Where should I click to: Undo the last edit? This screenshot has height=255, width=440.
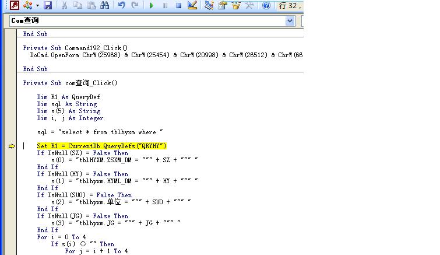(121, 5)
